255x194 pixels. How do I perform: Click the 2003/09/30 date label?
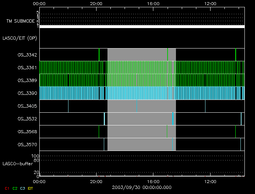pyautogui.click(x=142, y=187)
